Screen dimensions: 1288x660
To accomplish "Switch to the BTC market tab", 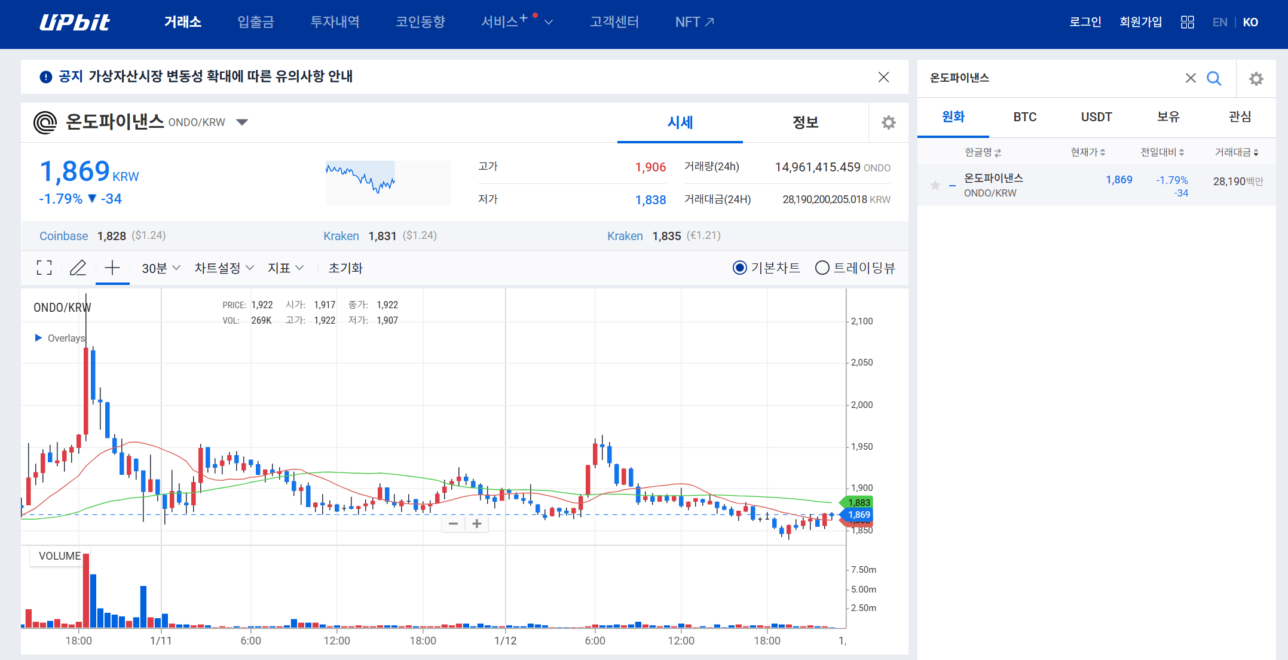I will (x=1024, y=117).
